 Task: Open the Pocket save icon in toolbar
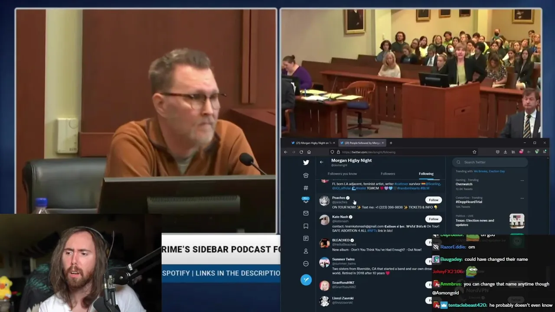[x=498, y=152]
